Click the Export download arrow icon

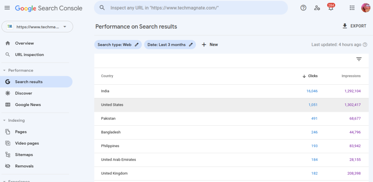point(345,26)
